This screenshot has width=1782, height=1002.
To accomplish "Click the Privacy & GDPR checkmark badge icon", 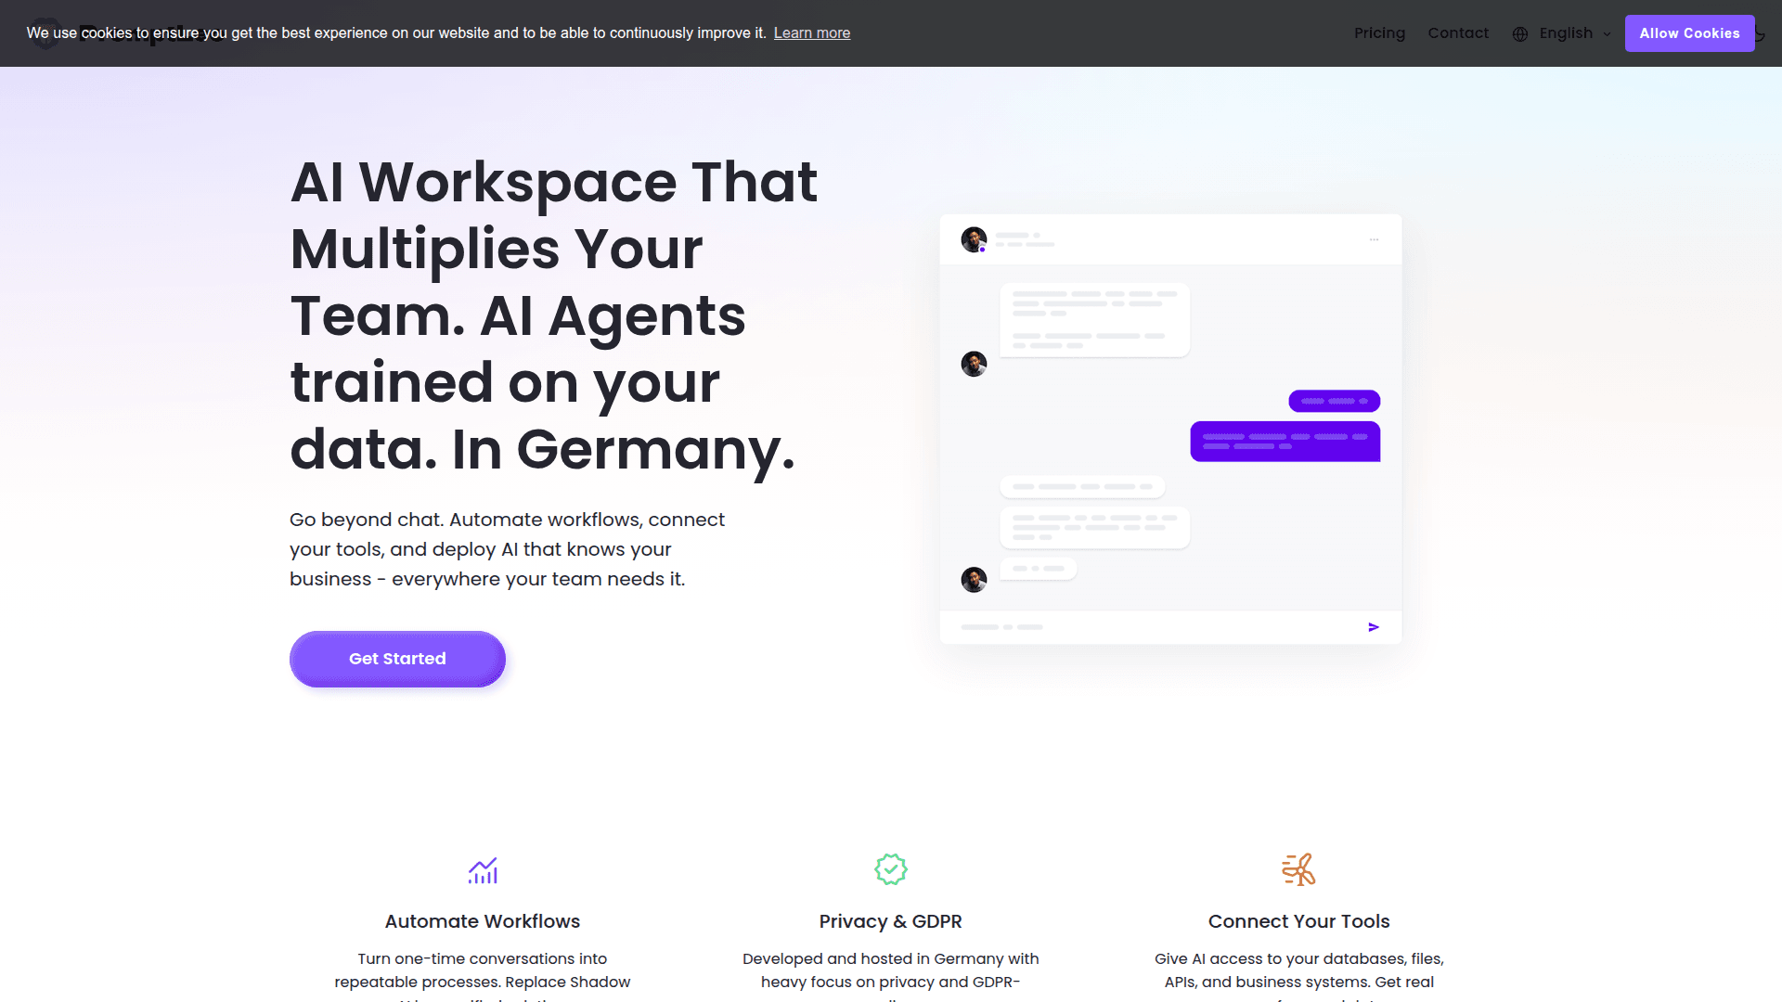I will pyautogui.click(x=891, y=869).
